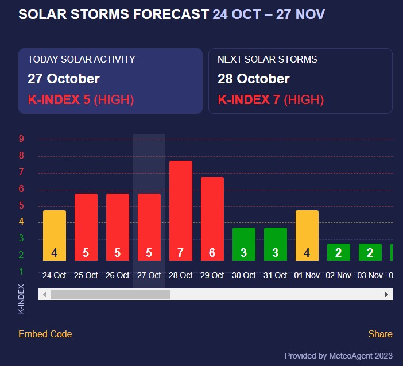Click the 28 Oct K-index 7 bar
The image size is (403, 366).
181,211
